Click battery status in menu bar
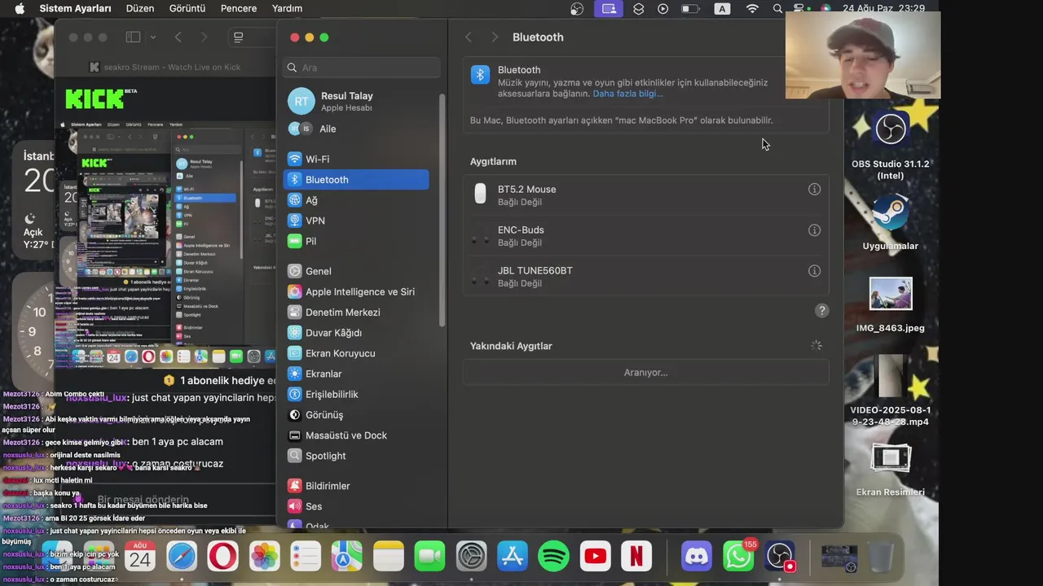 tap(691, 8)
